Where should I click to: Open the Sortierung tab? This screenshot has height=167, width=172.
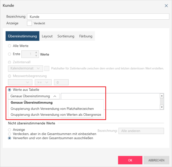(66, 36)
